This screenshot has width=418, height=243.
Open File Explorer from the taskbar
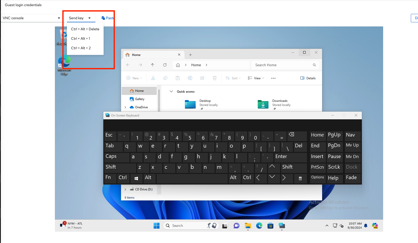[248, 226]
